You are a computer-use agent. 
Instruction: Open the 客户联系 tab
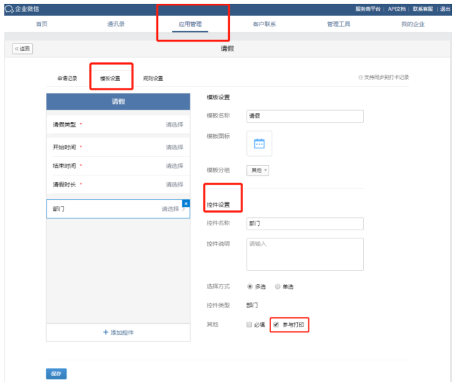tap(264, 24)
